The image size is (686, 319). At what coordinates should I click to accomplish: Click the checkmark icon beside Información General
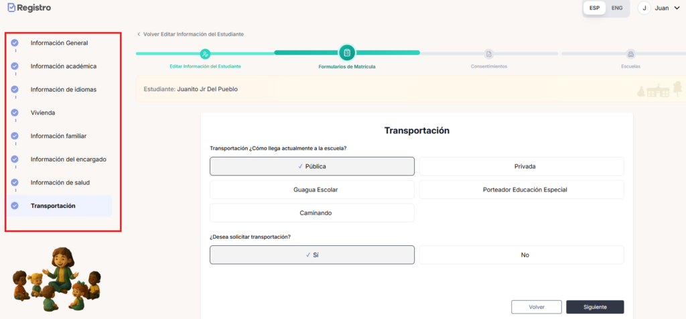(x=15, y=43)
